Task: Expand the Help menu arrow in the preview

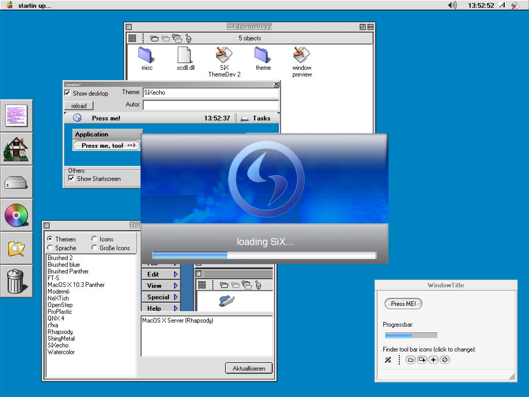Action: pos(176,308)
